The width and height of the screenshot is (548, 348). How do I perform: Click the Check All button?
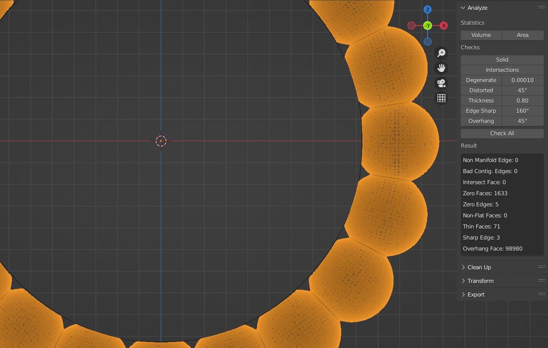pos(502,133)
